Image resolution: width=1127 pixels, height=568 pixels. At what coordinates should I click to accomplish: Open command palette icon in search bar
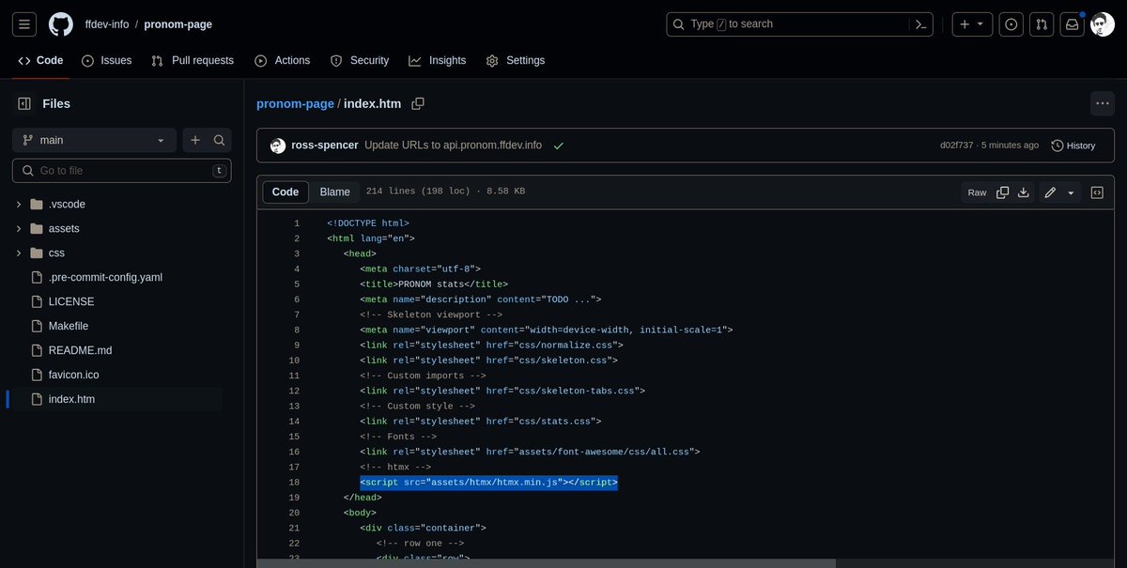pyautogui.click(x=923, y=24)
